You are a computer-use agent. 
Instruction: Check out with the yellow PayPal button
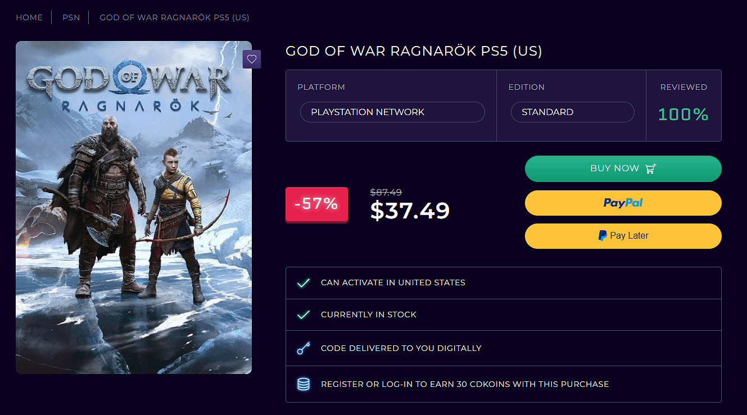tap(623, 203)
